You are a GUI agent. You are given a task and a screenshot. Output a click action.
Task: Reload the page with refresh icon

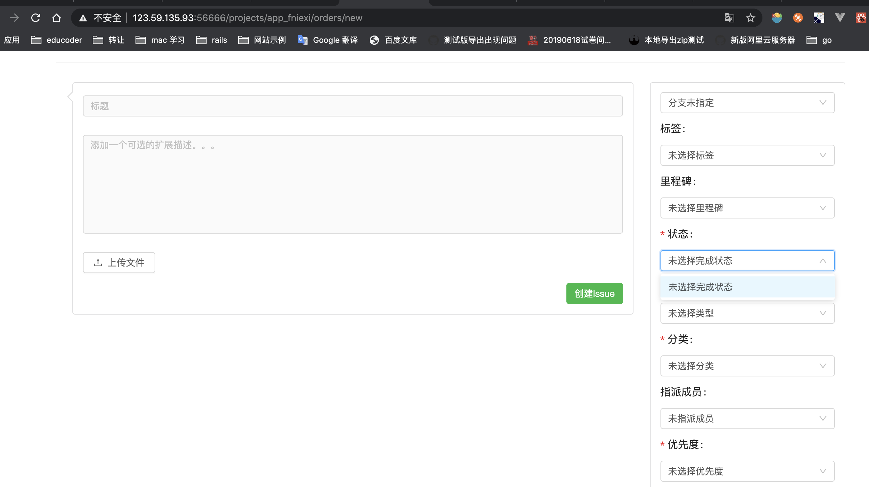point(36,17)
